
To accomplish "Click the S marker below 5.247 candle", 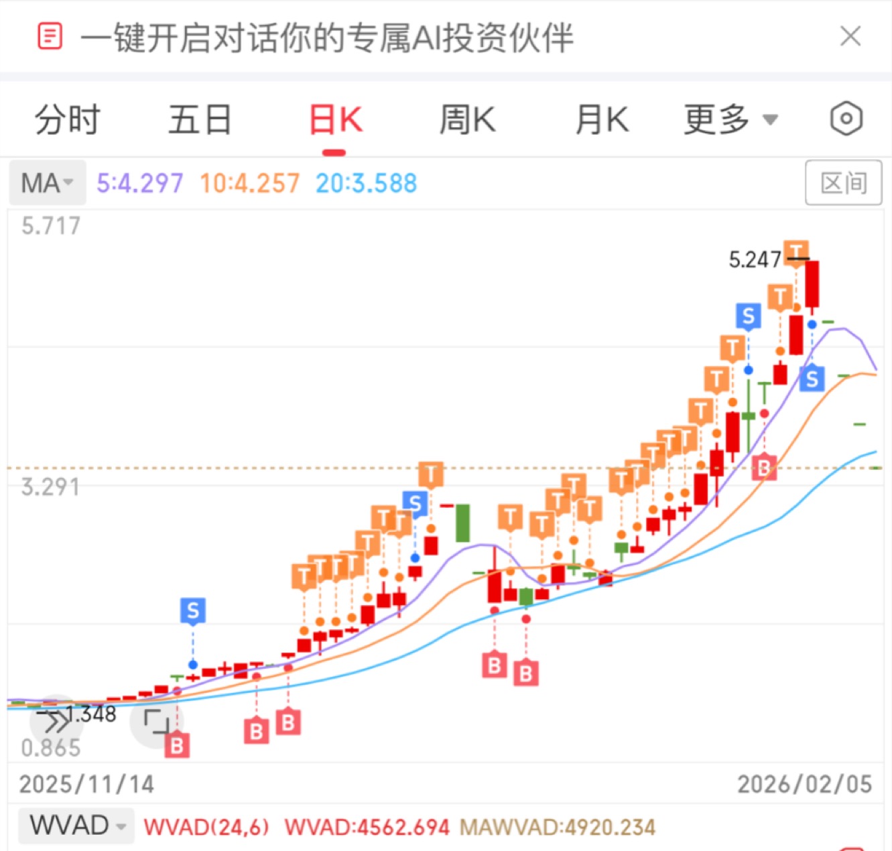I will pos(812,379).
